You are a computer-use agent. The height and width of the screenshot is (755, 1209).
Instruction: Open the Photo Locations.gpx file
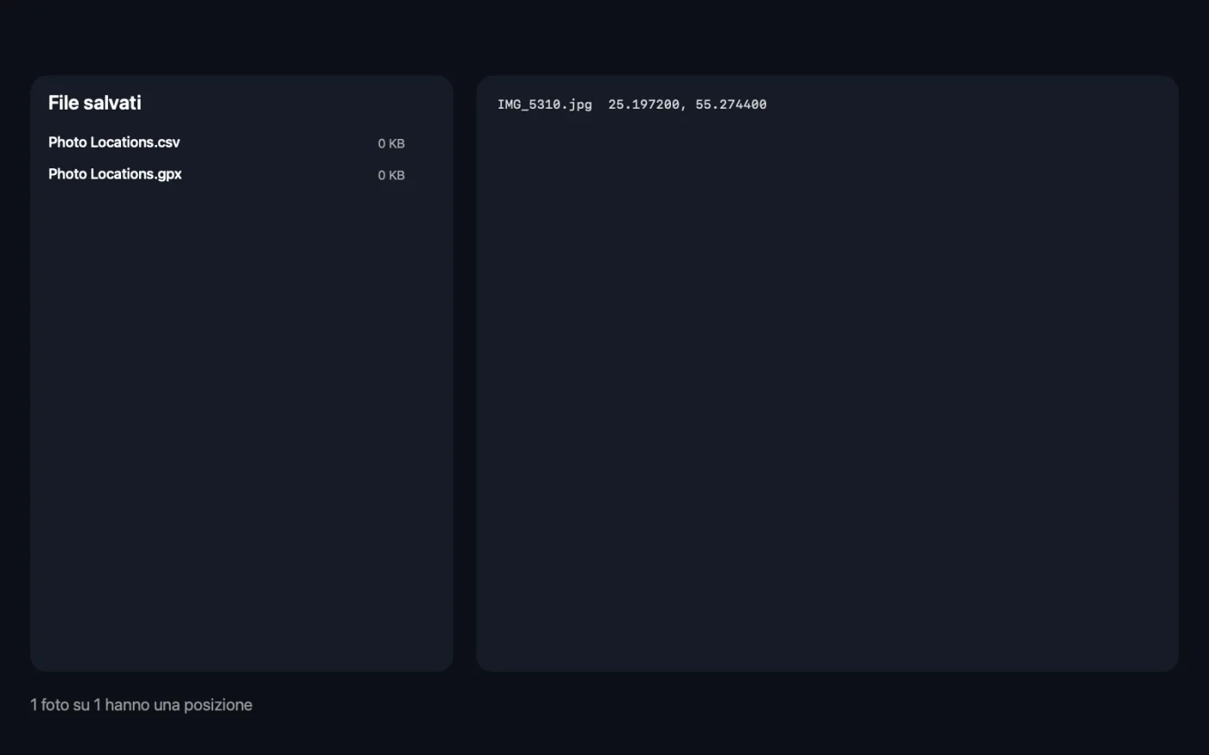point(115,174)
